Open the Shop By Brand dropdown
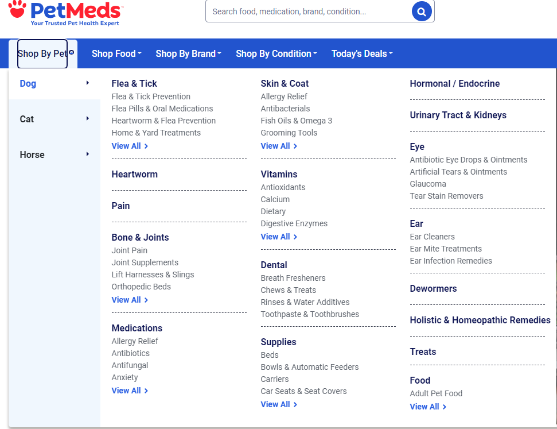 click(x=186, y=53)
